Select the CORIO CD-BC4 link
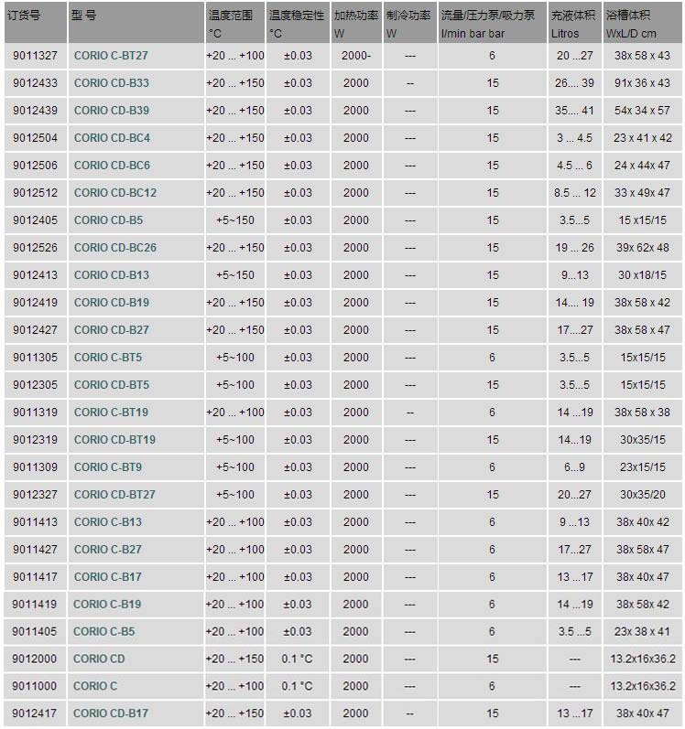The height and width of the screenshot is (729, 685). [x=112, y=138]
